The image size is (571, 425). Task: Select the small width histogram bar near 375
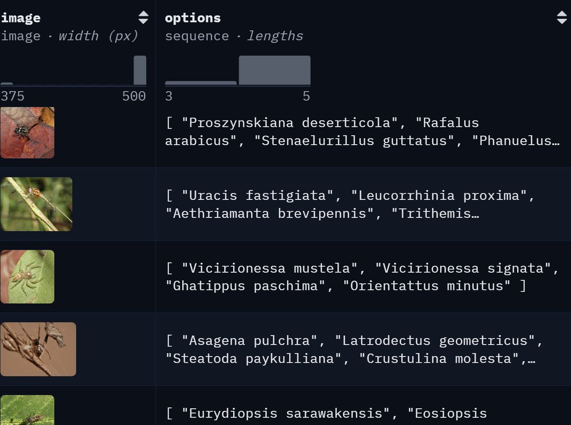pyautogui.click(x=7, y=84)
